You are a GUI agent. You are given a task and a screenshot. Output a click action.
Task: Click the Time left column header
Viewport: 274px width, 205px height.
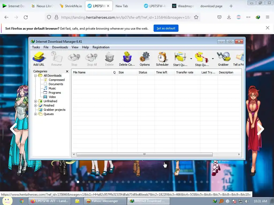pyautogui.click(x=165, y=72)
